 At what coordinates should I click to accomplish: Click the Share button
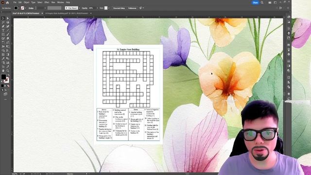255,2
